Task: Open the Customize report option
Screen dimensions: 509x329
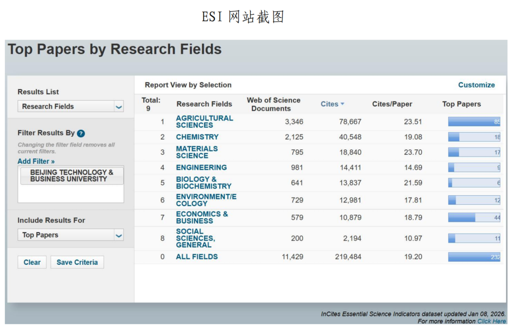Action: pos(476,85)
